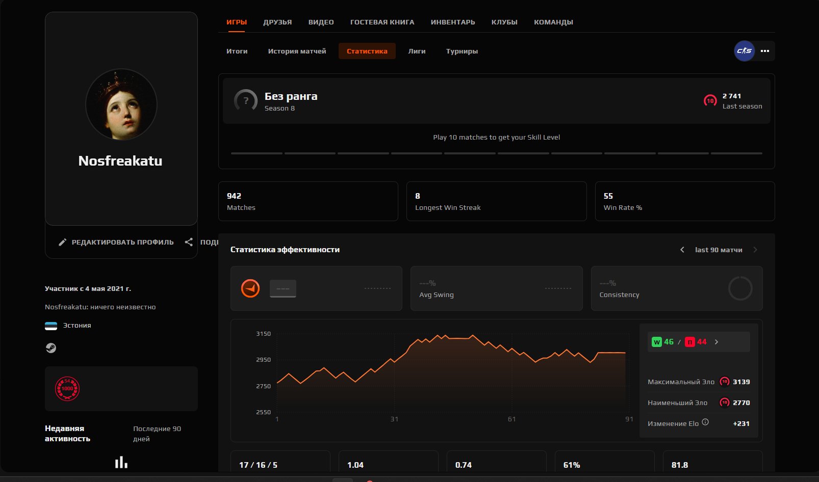The height and width of the screenshot is (482, 819).
Task: Click the 1.04 stat card
Action: [x=389, y=461]
